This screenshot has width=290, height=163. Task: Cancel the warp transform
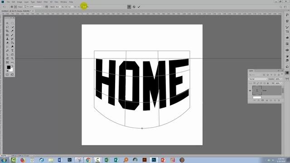pos(134,7)
